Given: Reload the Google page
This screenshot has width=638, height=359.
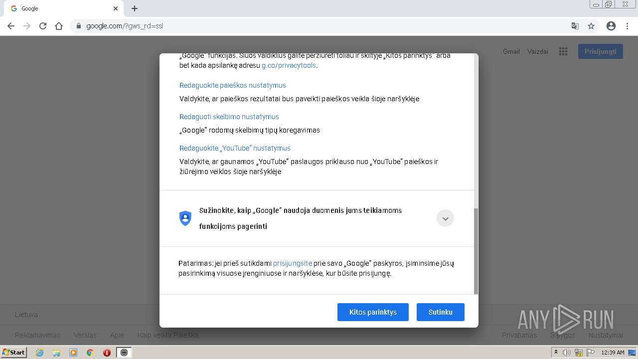Looking at the screenshot, I should tap(43, 26).
